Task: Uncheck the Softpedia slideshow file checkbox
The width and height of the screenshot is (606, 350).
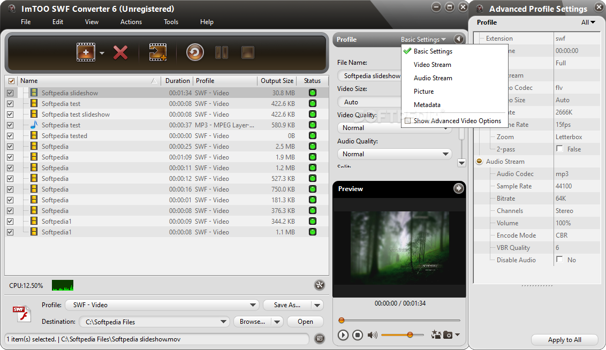Action: tap(10, 93)
